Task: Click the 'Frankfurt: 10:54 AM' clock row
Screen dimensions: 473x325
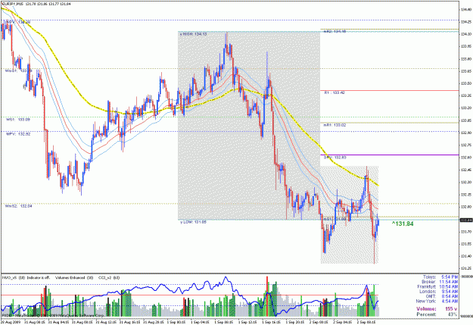Action: point(437,286)
